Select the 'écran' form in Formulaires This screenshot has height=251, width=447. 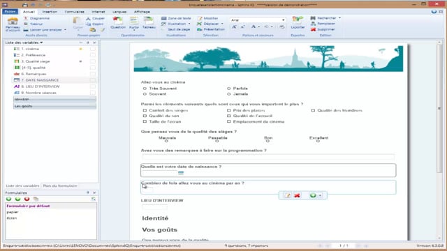12,218
